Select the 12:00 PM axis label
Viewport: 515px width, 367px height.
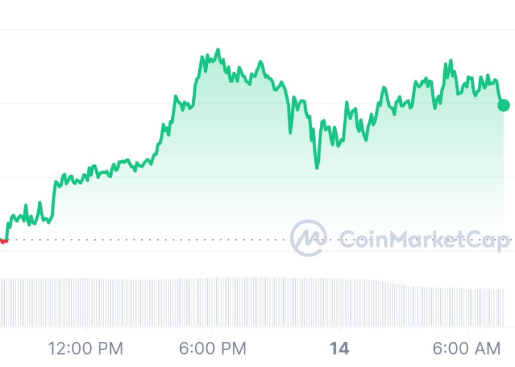tap(86, 347)
